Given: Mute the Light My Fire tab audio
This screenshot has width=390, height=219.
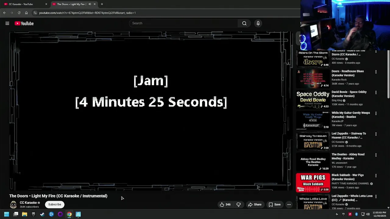Looking at the screenshot, I should click(90, 4).
